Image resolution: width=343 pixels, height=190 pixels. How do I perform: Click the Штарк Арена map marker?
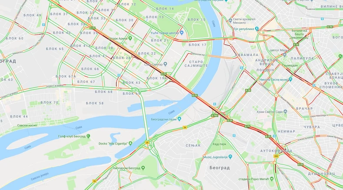130,38
